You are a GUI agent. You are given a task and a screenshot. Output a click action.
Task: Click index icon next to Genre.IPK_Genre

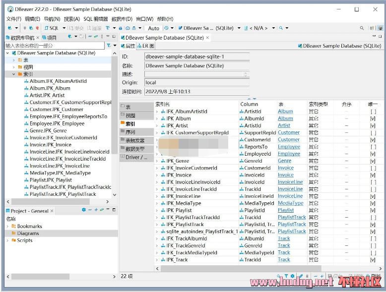[x=26, y=130]
